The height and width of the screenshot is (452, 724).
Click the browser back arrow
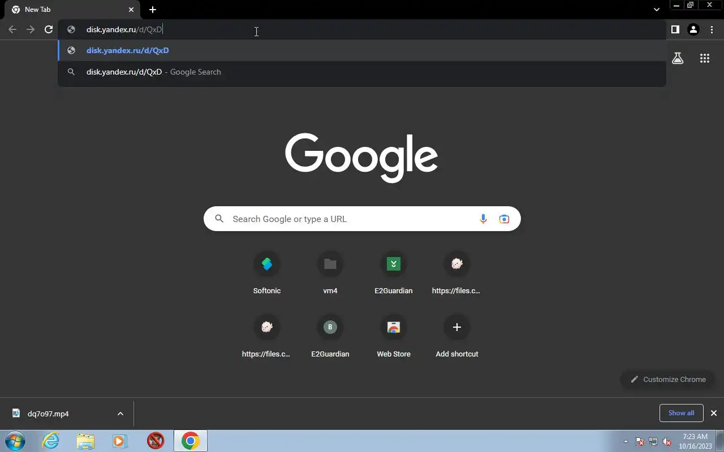click(x=12, y=29)
